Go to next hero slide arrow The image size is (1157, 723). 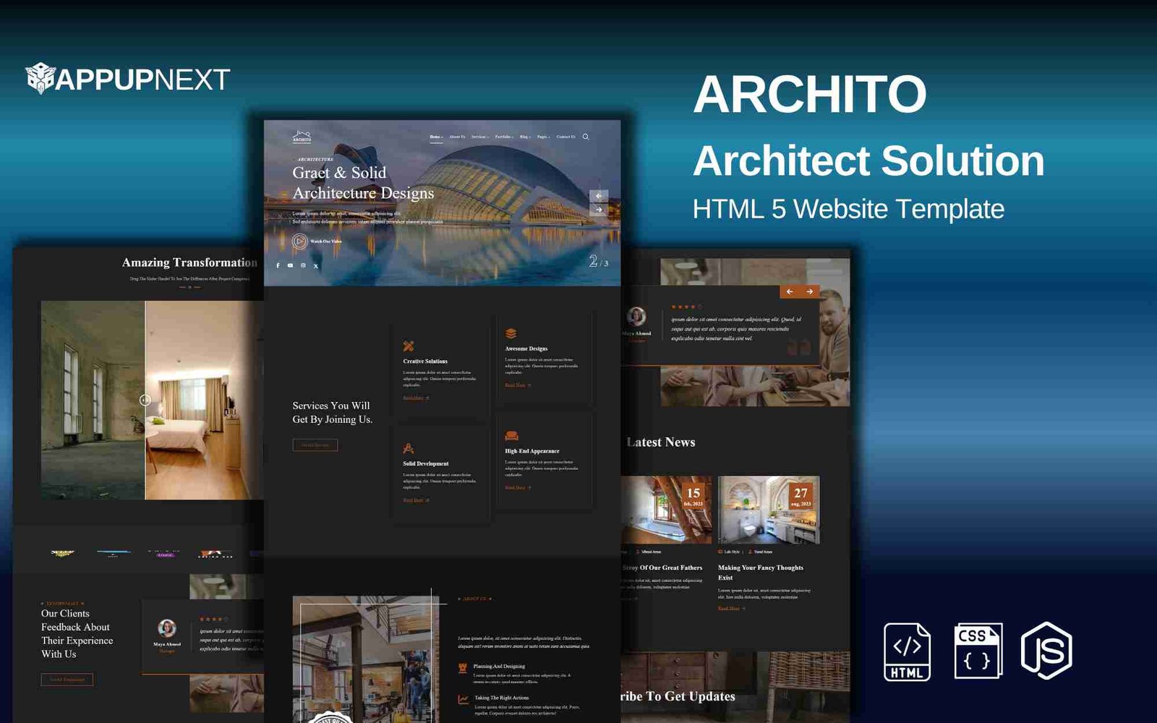[599, 210]
